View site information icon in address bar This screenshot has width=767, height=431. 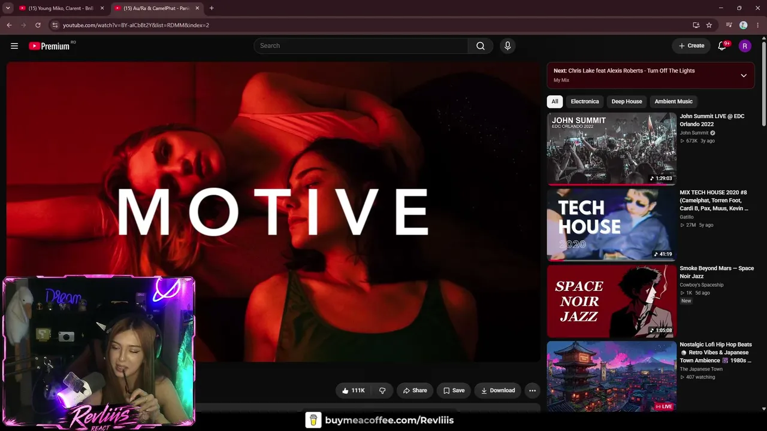click(55, 25)
